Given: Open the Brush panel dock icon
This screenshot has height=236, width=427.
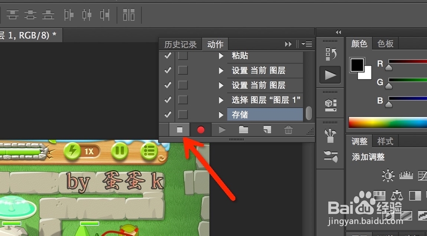Looking at the screenshot, I should point(330,156).
